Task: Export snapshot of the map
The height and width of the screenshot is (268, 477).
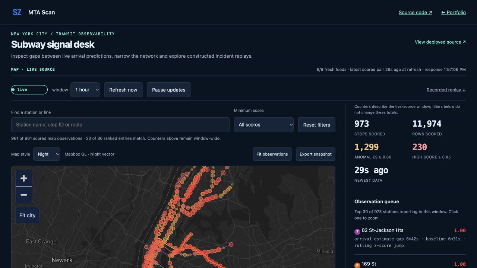Action: pyautogui.click(x=316, y=154)
